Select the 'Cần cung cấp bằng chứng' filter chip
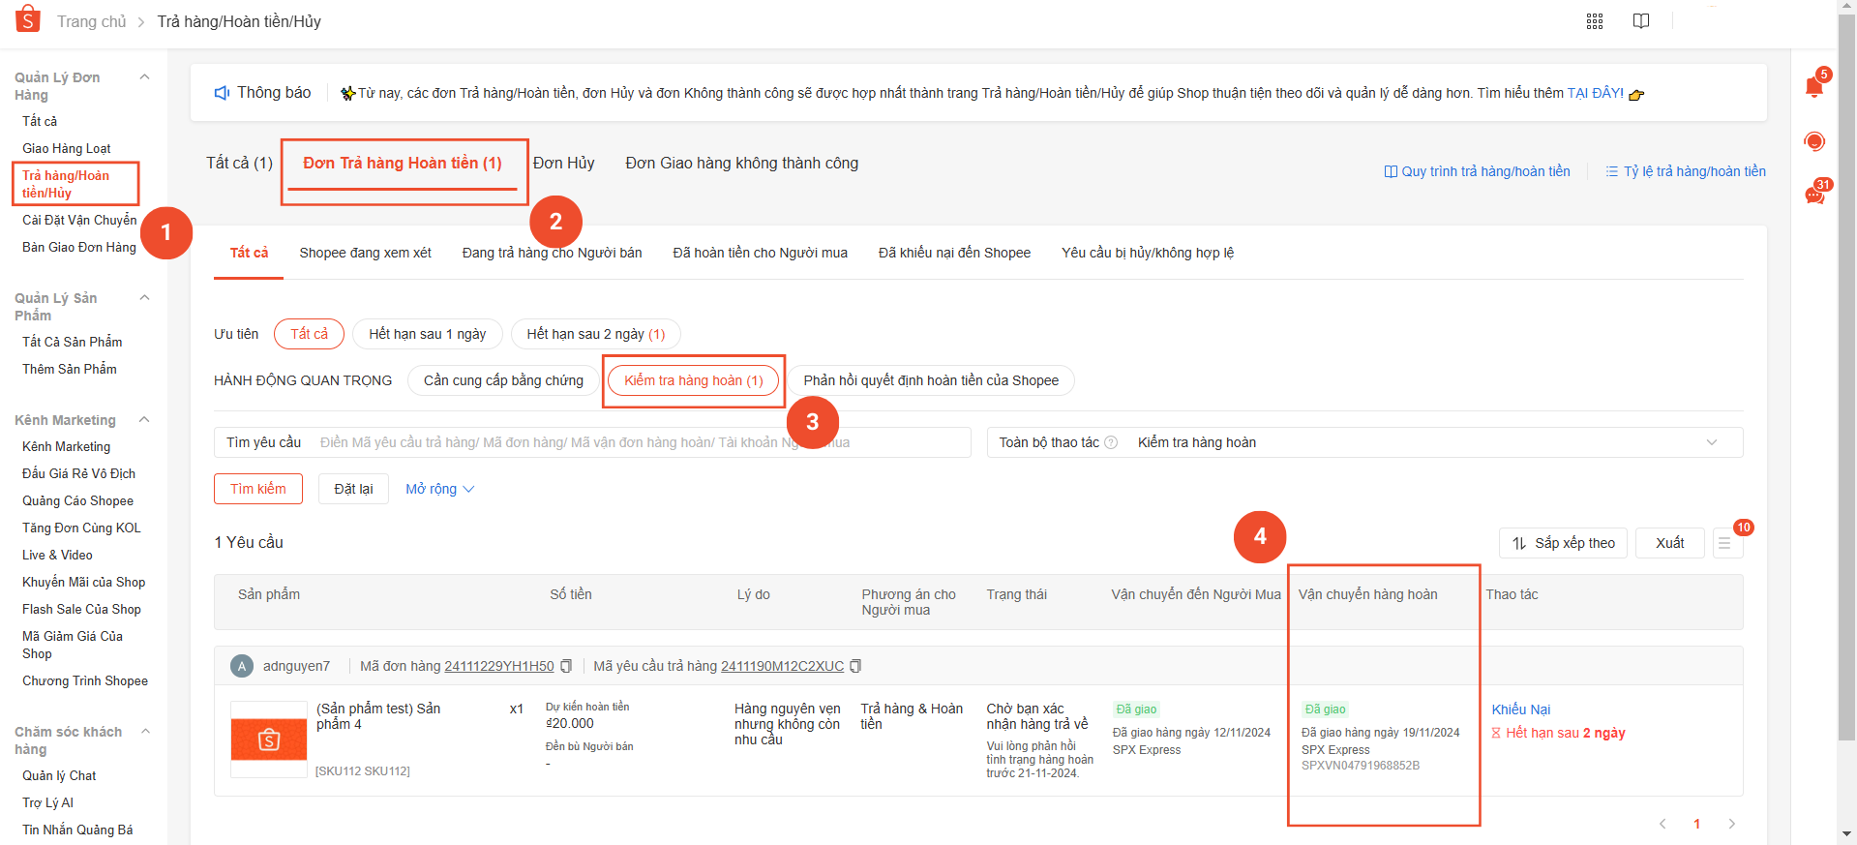 pos(503,380)
